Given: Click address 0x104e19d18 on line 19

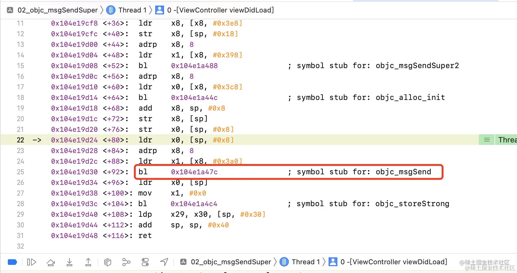Looking at the screenshot, I should click(74, 108).
